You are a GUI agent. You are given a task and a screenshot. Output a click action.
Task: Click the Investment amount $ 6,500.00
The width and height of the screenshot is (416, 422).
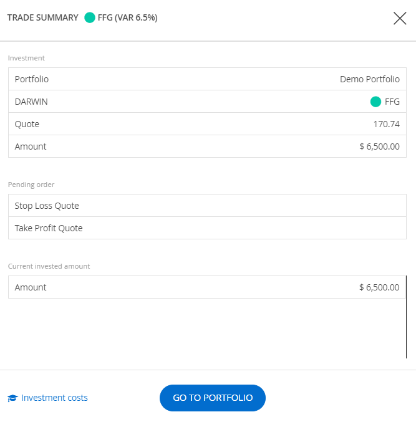tap(379, 146)
